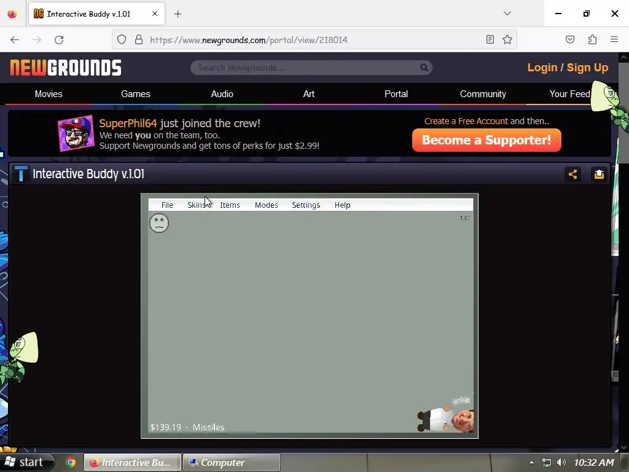Switch to Computer taskbar window
The width and height of the screenshot is (629, 472).
pyautogui.click(x=232, y=462)
